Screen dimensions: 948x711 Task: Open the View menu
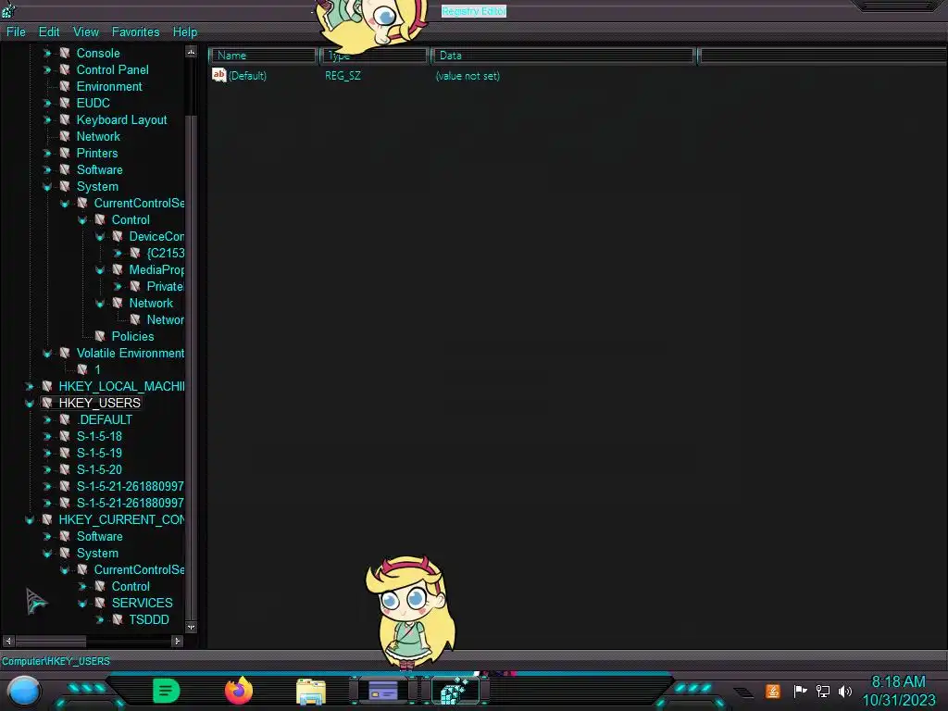point(86,32)
